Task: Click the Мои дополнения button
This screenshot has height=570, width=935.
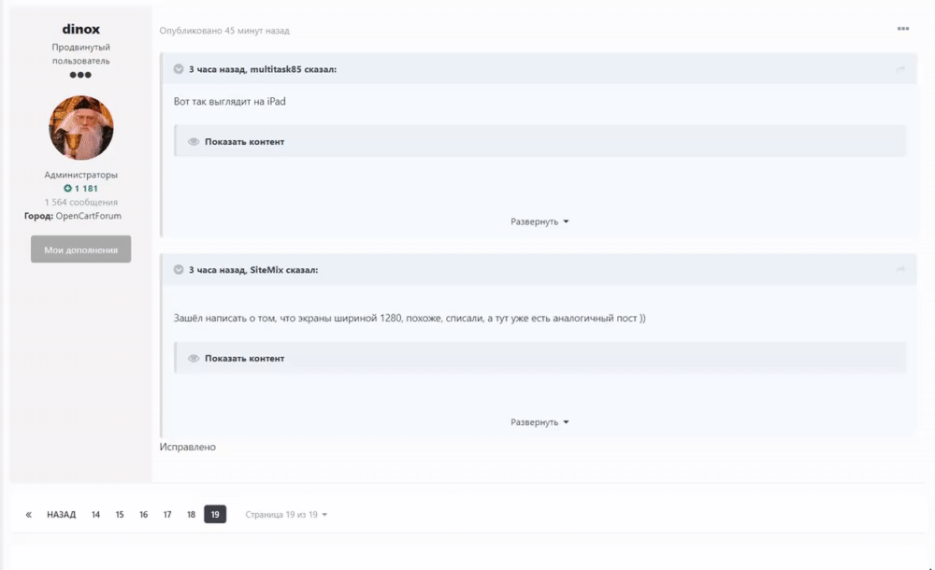Action: coord(80,249)
